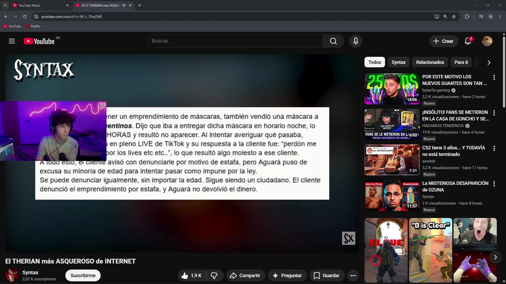The image size is (506, 284).
Task: Open the bytarifa gaming channel name
Action: (x=436, y=90)
